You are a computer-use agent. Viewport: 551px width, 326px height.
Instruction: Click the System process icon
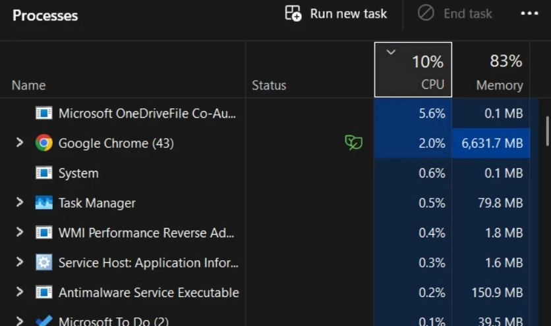tap(43, 173)
